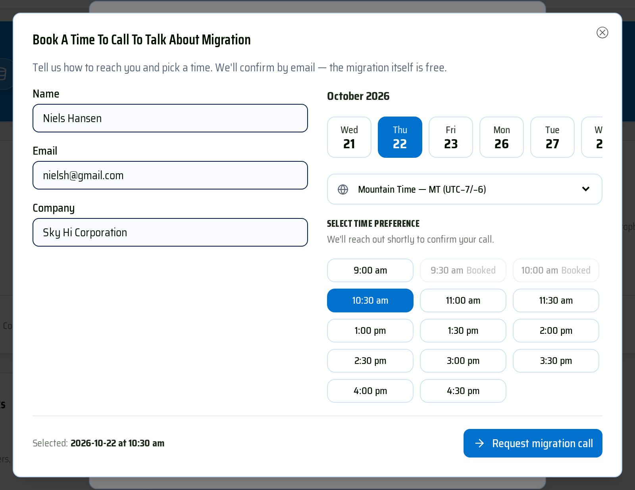Click the arrow icon on Request migration call
This screenshot has width=635, height=490.
pyautogui.click(x=479, y=443)
